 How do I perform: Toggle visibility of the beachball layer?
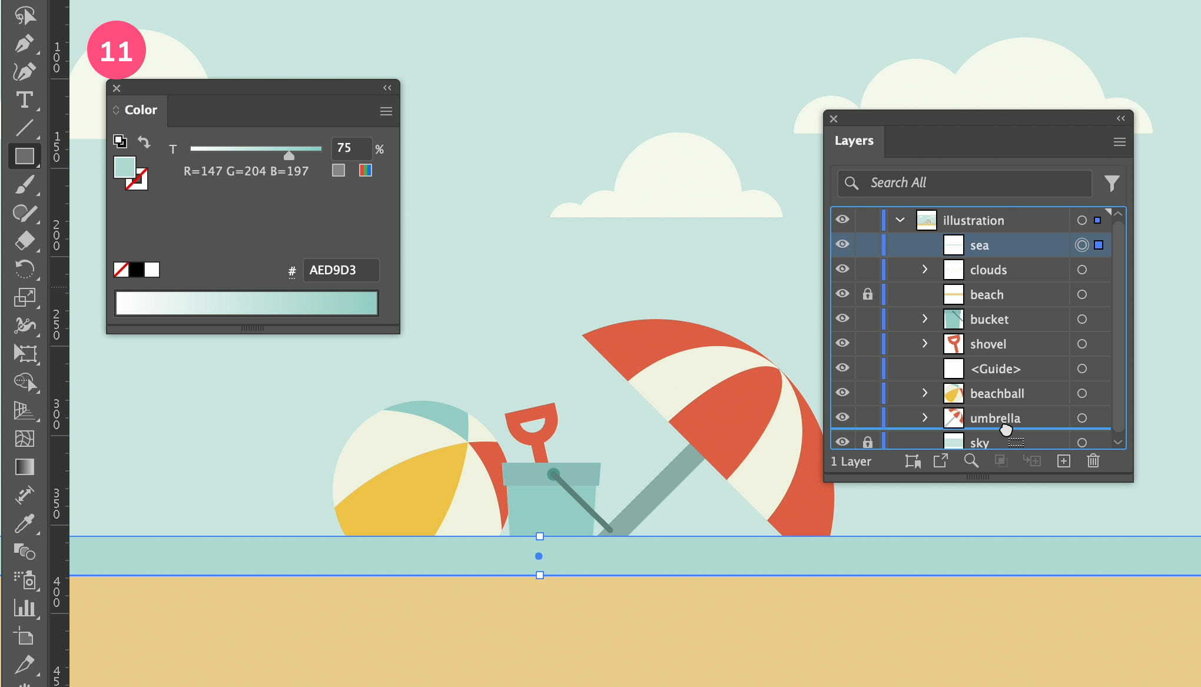[x=842, y=393]
